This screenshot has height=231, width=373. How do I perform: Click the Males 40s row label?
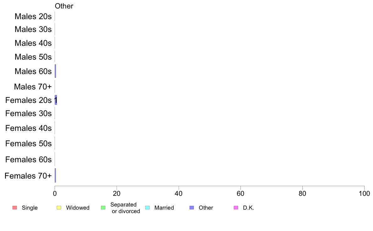pos(33,43)
